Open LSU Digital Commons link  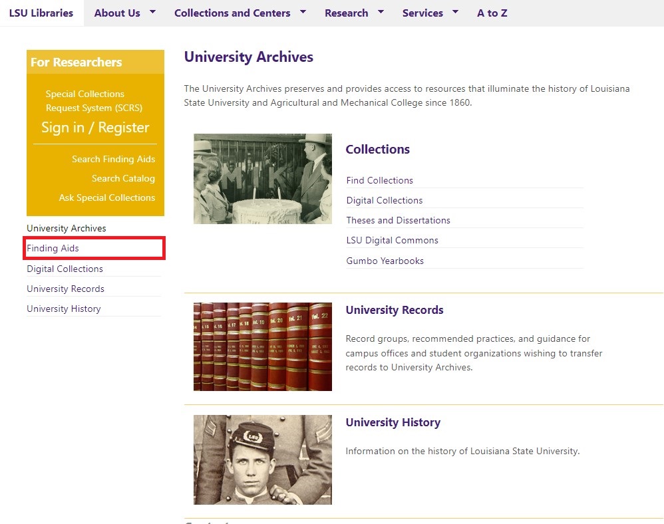tap(393, 240)
